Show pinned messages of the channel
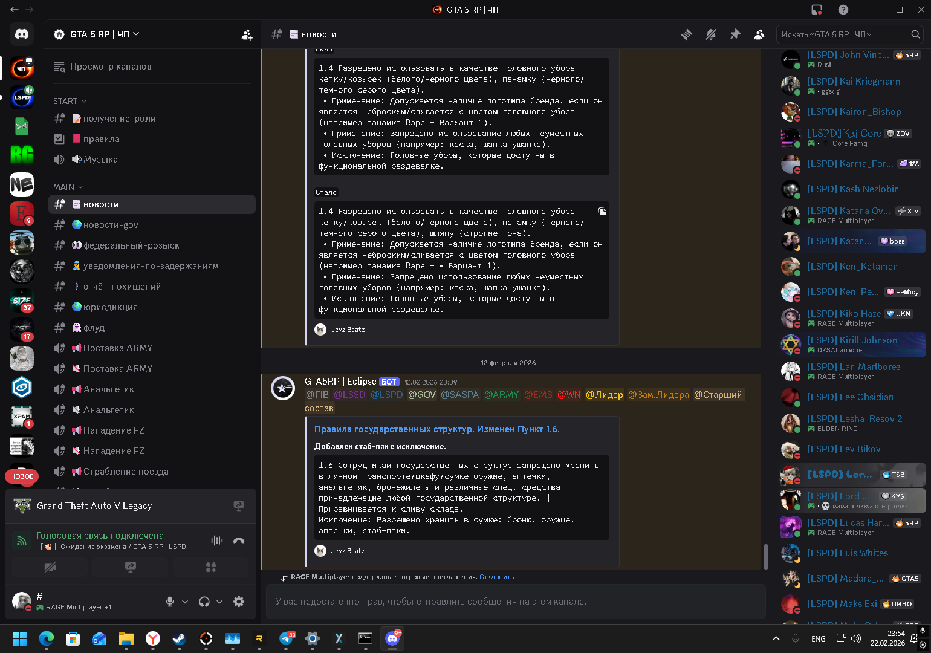 735,34
